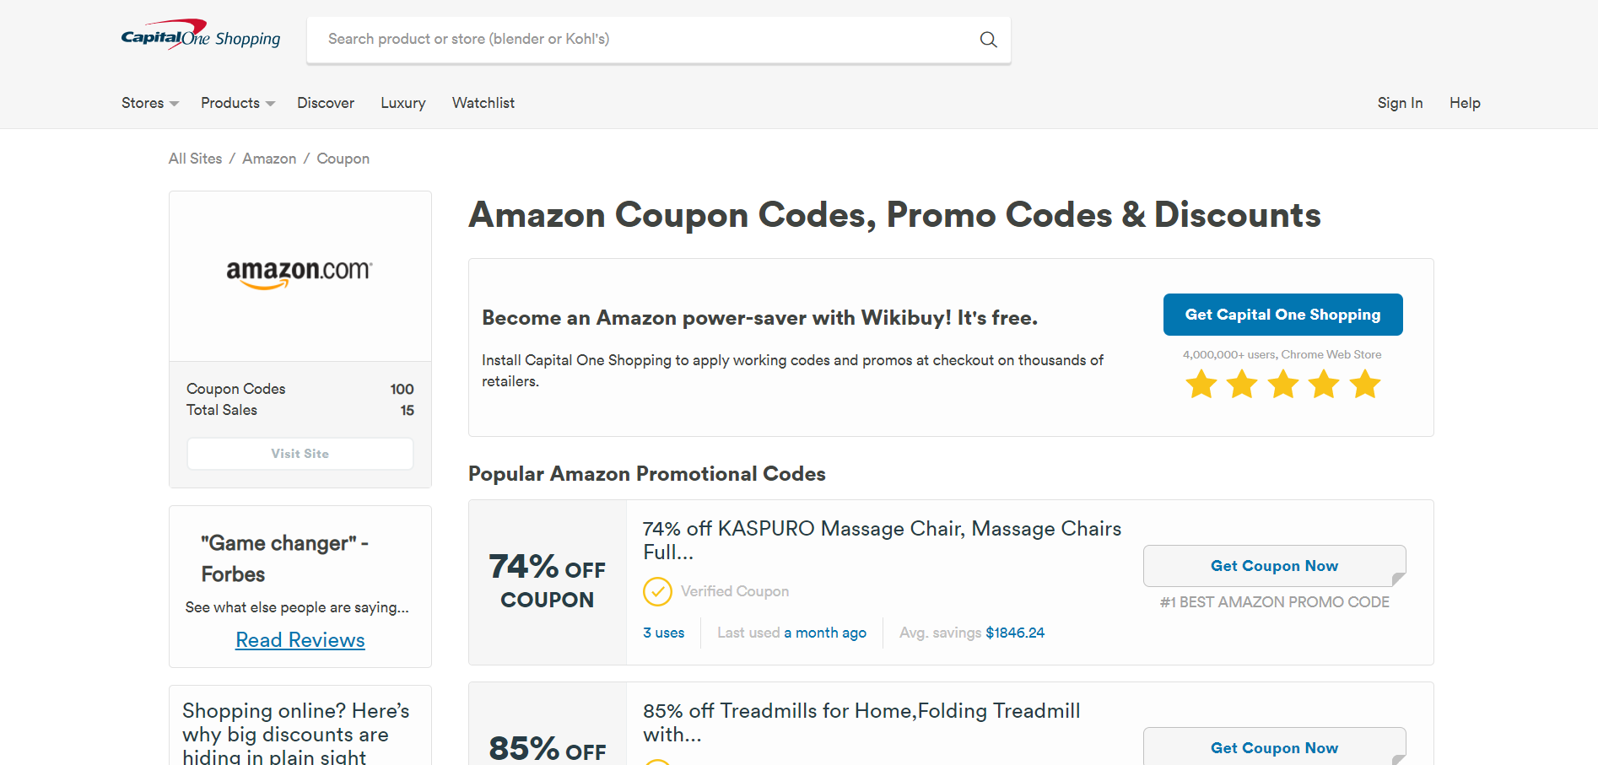Expand the Stores dropdown menu
This screenshot has width=1598, height=765.
pyautogui.click(x=149, y=103)
